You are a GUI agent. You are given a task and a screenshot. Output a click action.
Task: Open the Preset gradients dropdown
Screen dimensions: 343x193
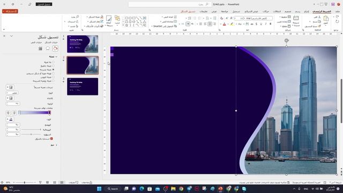[10, 87]
